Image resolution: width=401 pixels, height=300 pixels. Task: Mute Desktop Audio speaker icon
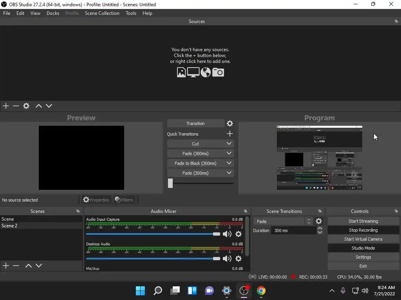tap(227, 259)
